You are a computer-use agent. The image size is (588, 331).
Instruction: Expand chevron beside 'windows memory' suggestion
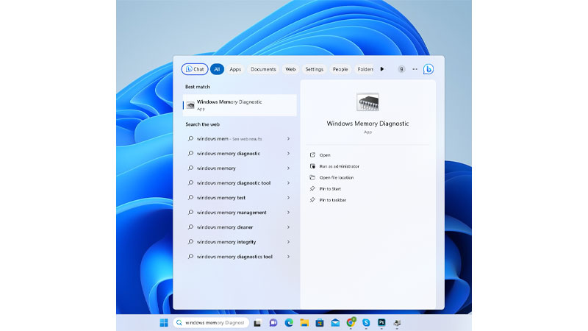pos(288,168)
